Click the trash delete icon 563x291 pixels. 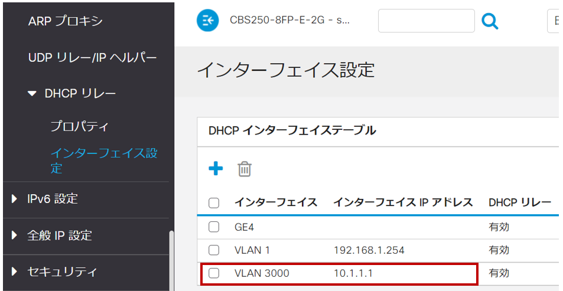pyautogui.click(x=245, y=169)
